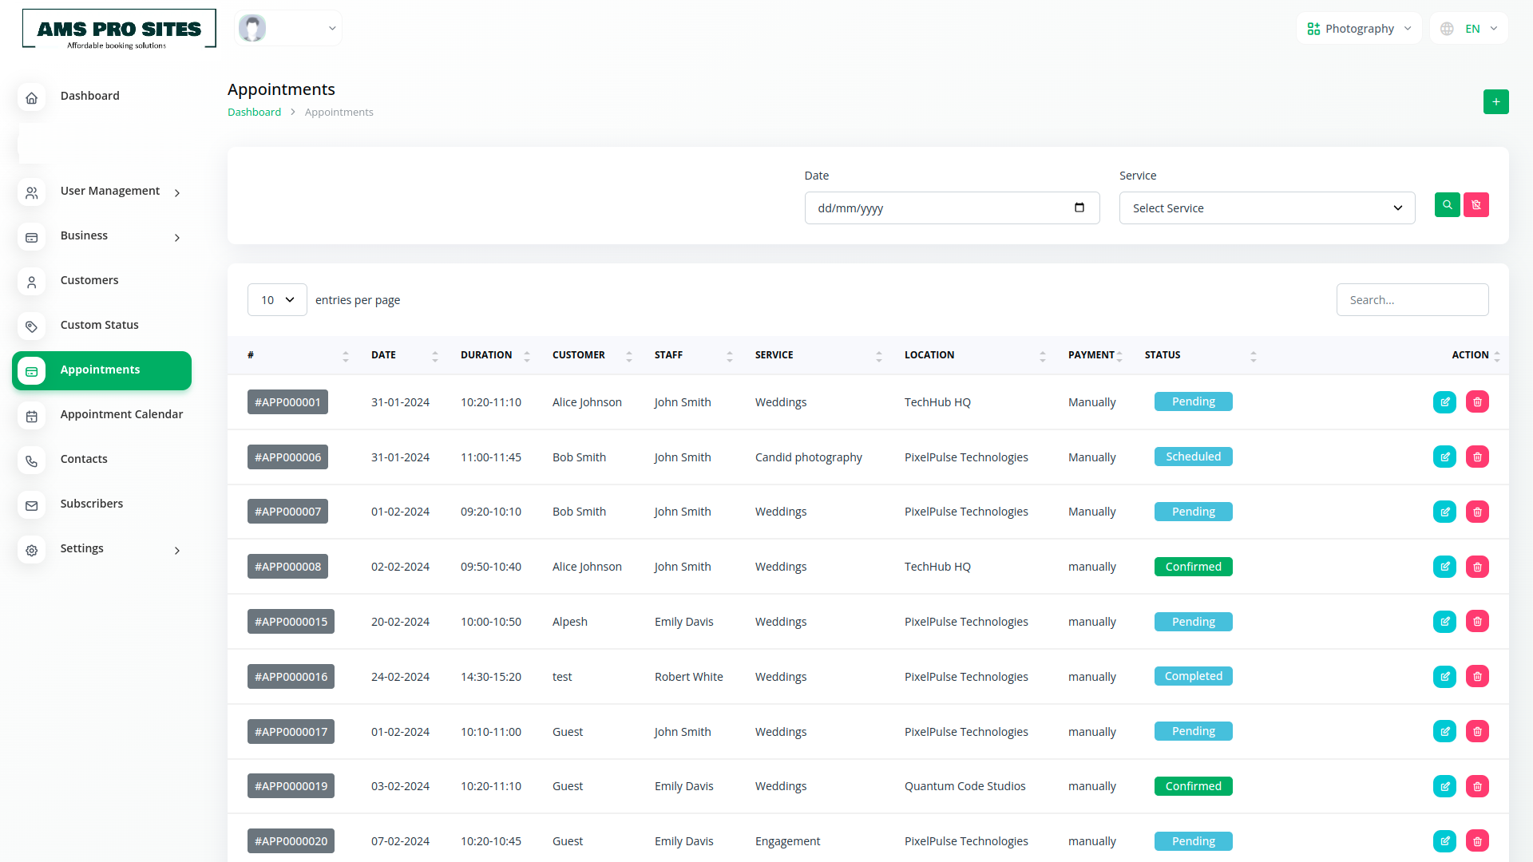Click edit icon for #APP000008 row
Image resolution: width=1533 pixels, height=862 pixels.
[1444, 567]
